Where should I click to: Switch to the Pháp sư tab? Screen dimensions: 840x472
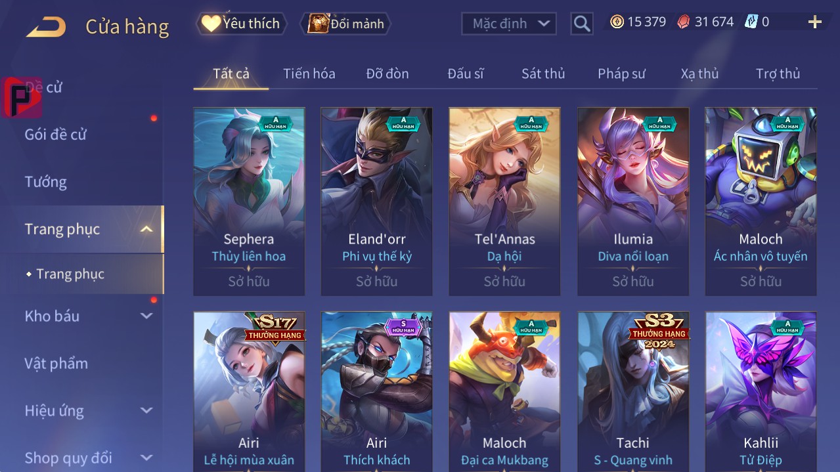tap(621, 74)
